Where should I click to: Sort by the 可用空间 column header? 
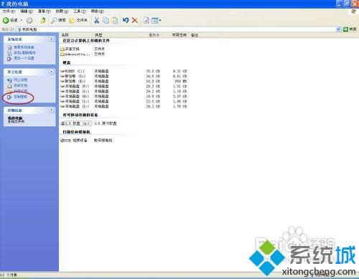(179, 35)
